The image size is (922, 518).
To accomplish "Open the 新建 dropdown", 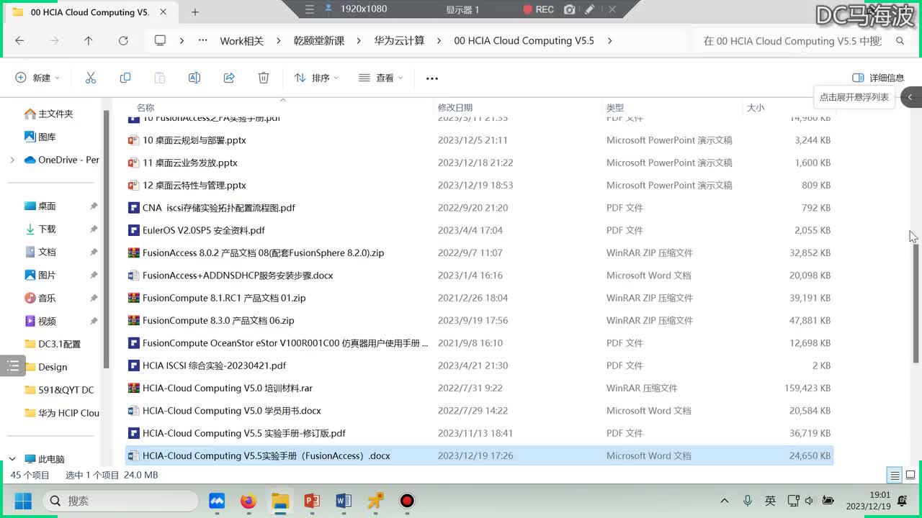I will pos(37,78).
